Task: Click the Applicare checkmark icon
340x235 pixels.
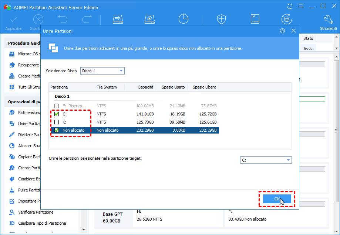Action: (x=14, y=20)
